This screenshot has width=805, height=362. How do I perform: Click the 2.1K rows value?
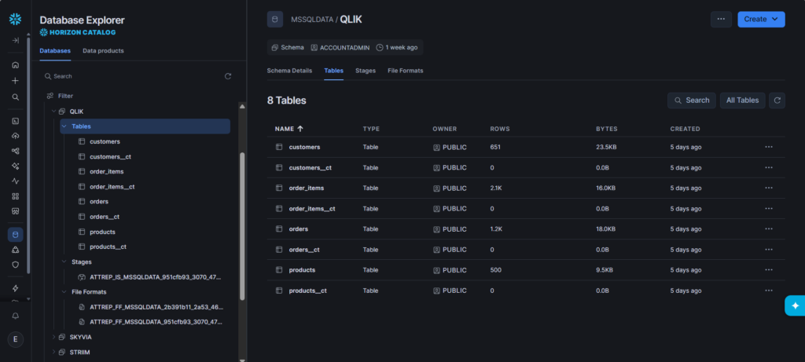(496, 188)
